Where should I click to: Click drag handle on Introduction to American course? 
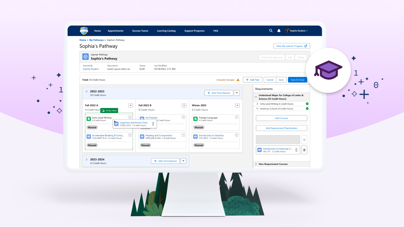point(296,150)
